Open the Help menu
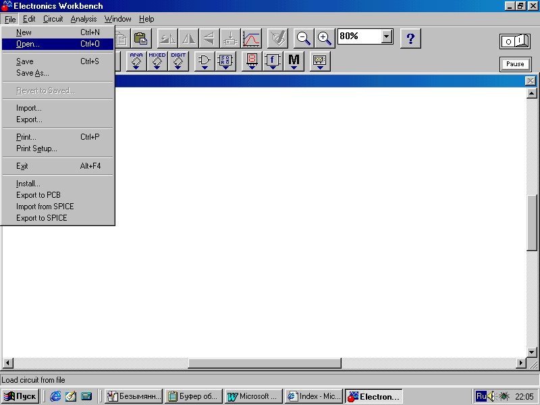 pyautogui.click(x=146, y=19)
